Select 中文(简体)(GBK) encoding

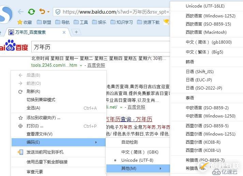pyautogui.click(x=138, y=152)
